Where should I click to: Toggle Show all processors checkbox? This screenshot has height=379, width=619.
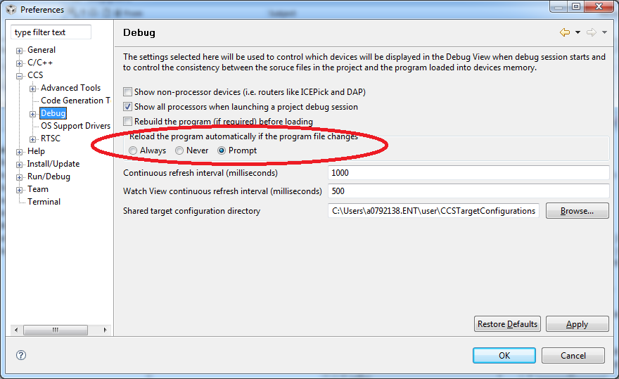127,107
